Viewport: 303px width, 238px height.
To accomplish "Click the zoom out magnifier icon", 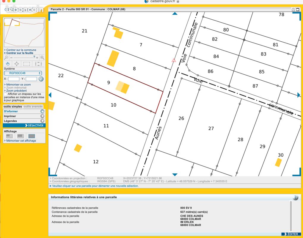I will (6, 58).
